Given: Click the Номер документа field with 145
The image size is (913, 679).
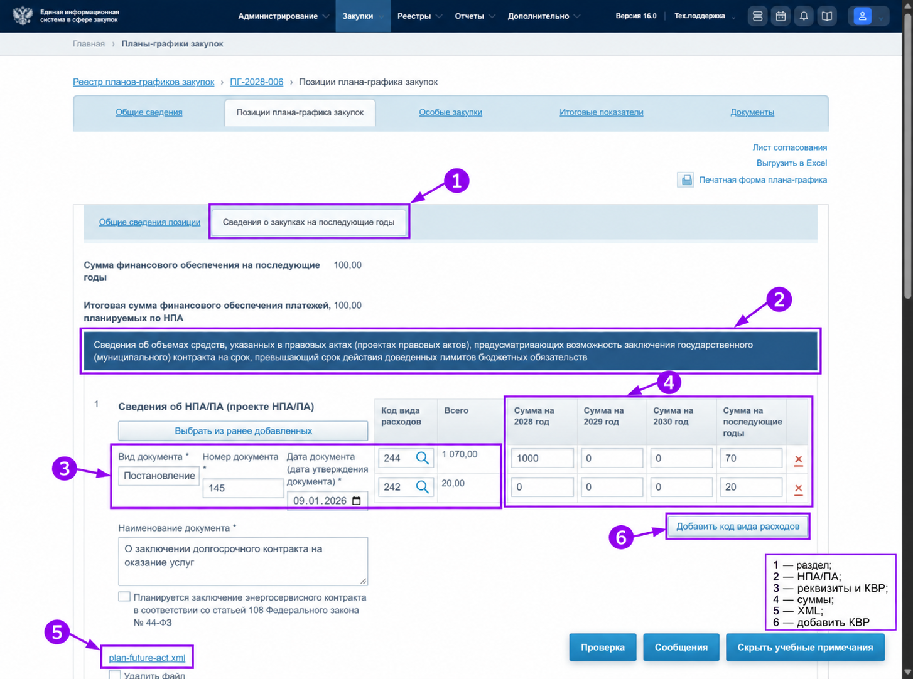Looking at the screenshot, I should pyautogui.click(x=243, y=488).
